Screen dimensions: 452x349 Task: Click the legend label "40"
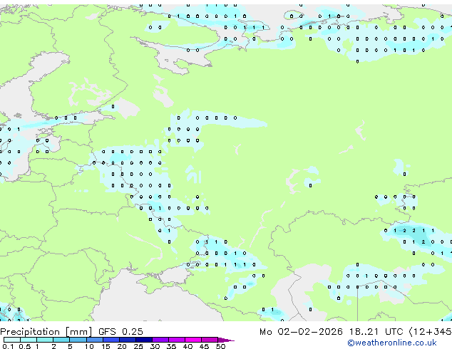coord(188,346)
